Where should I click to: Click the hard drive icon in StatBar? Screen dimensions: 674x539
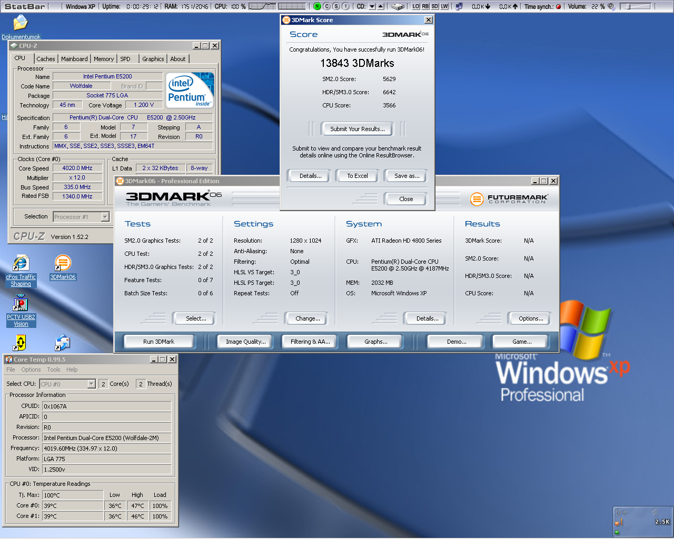[x=398, y=6]
